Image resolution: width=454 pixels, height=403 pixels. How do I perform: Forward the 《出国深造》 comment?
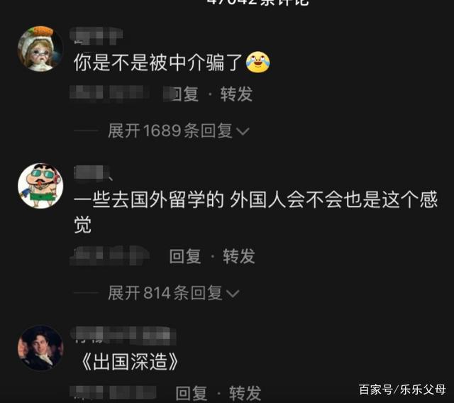tap(245, 393)
